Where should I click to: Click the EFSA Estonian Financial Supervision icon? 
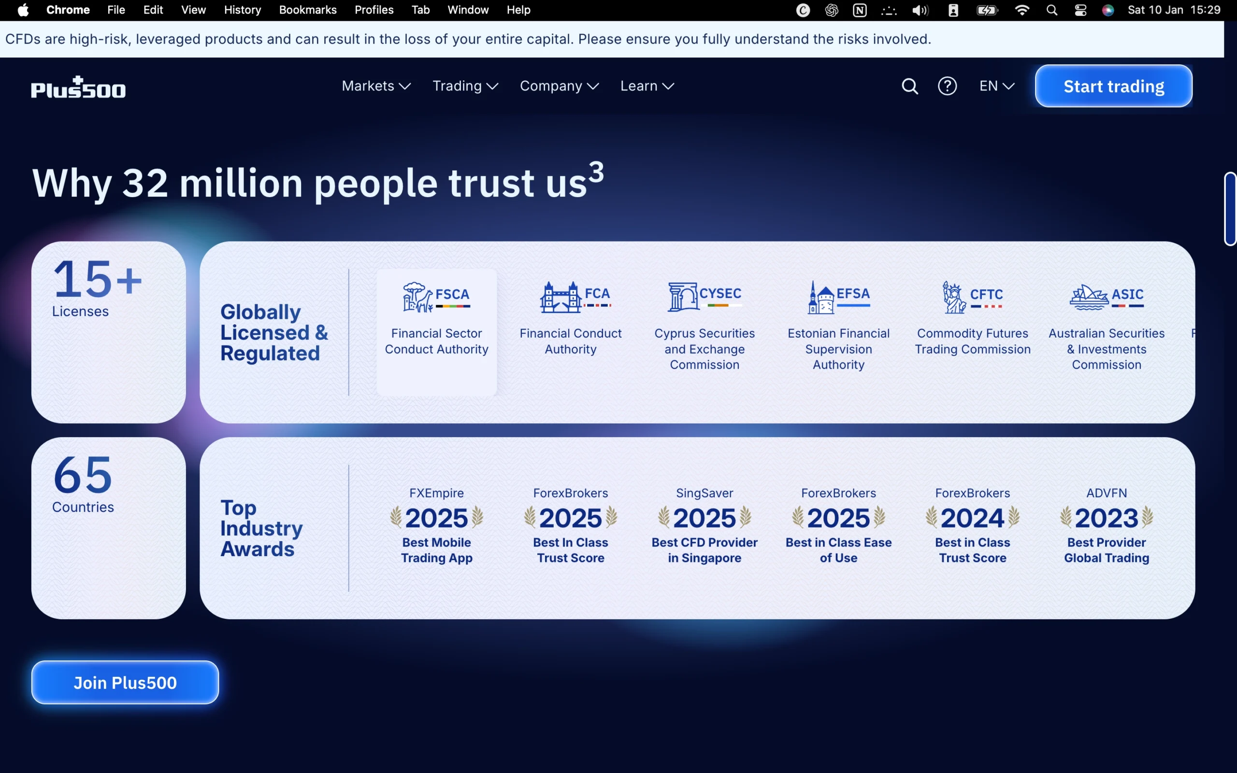coord(838,298)
